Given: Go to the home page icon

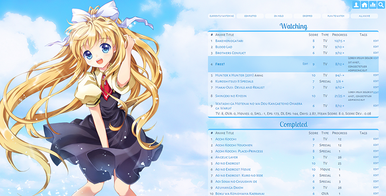Looking at the screenshot, I should click(x=364, y=5).
